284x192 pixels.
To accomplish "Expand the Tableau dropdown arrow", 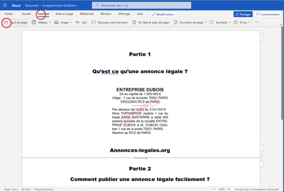I will point(50,22).
